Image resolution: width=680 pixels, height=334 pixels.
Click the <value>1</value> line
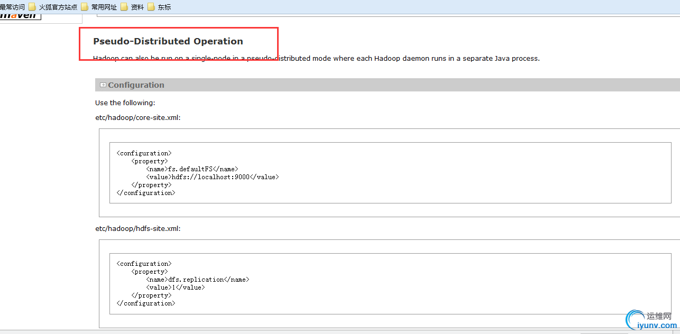pyautogui.click(x=175, y=287)
